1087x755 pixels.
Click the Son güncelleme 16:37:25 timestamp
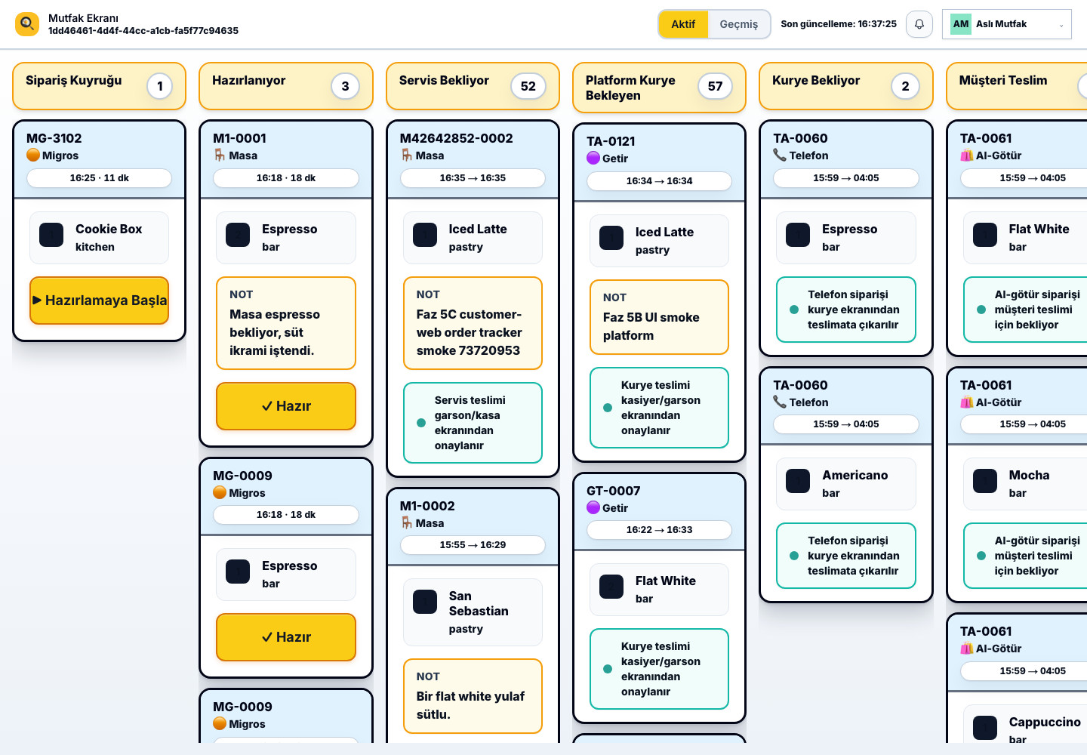tap(839, 24)
